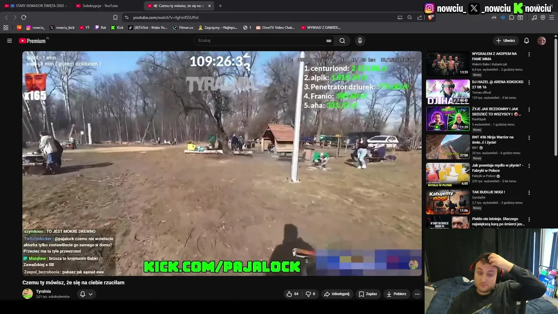Bookmark this page using the bookmark icon

coord(115,17)
